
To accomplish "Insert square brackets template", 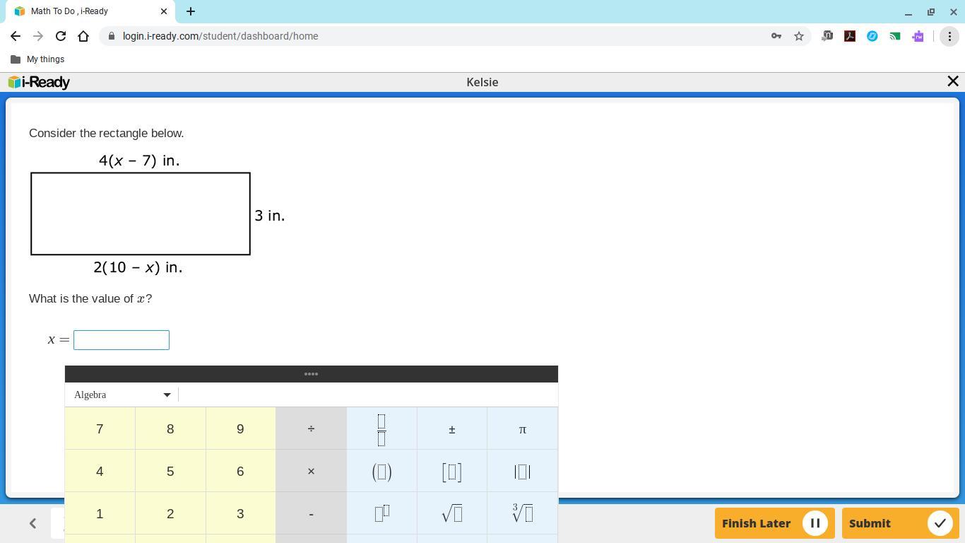I will [452, 471].
